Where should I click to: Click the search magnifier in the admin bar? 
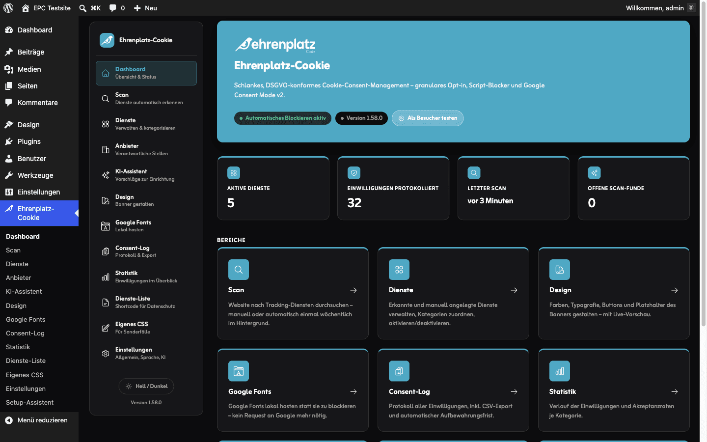coord(82,8)
